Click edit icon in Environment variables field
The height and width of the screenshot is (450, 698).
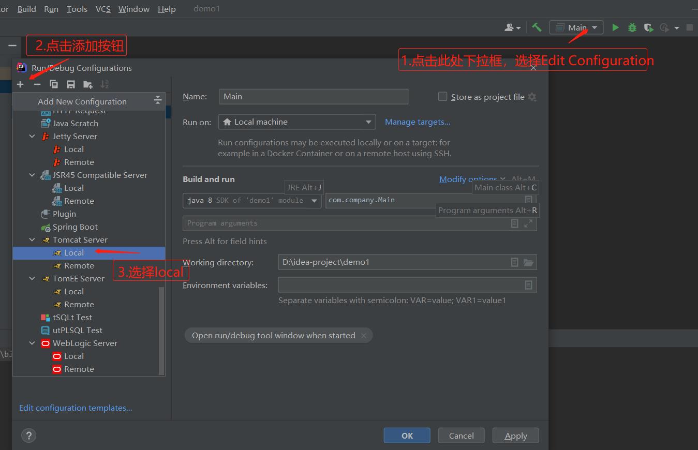pos(528,285)
